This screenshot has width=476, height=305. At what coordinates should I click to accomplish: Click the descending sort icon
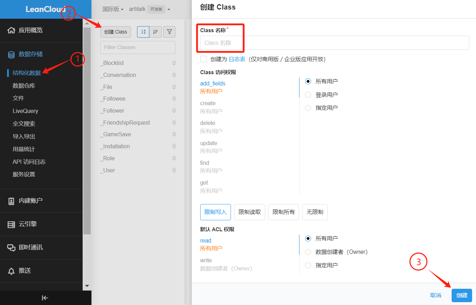tap(155, 32)
